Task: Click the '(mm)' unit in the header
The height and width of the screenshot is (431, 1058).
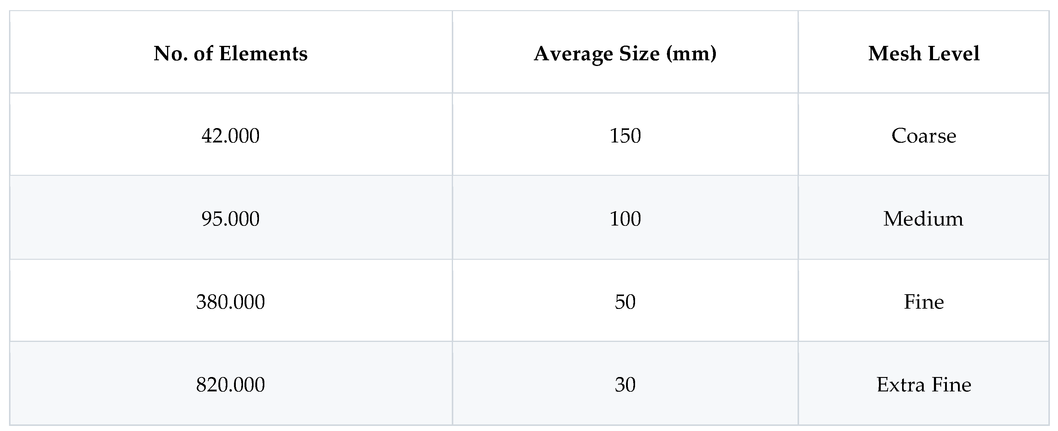Action: click(691, 53)
